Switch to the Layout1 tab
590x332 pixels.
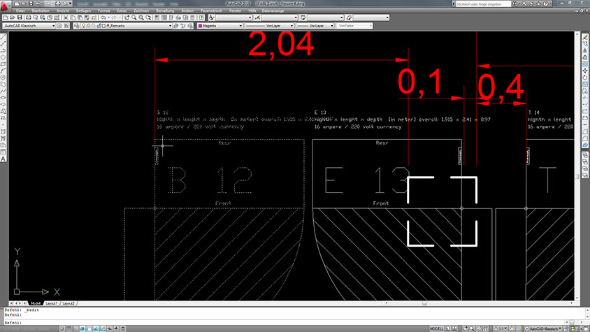coord(52,304)
